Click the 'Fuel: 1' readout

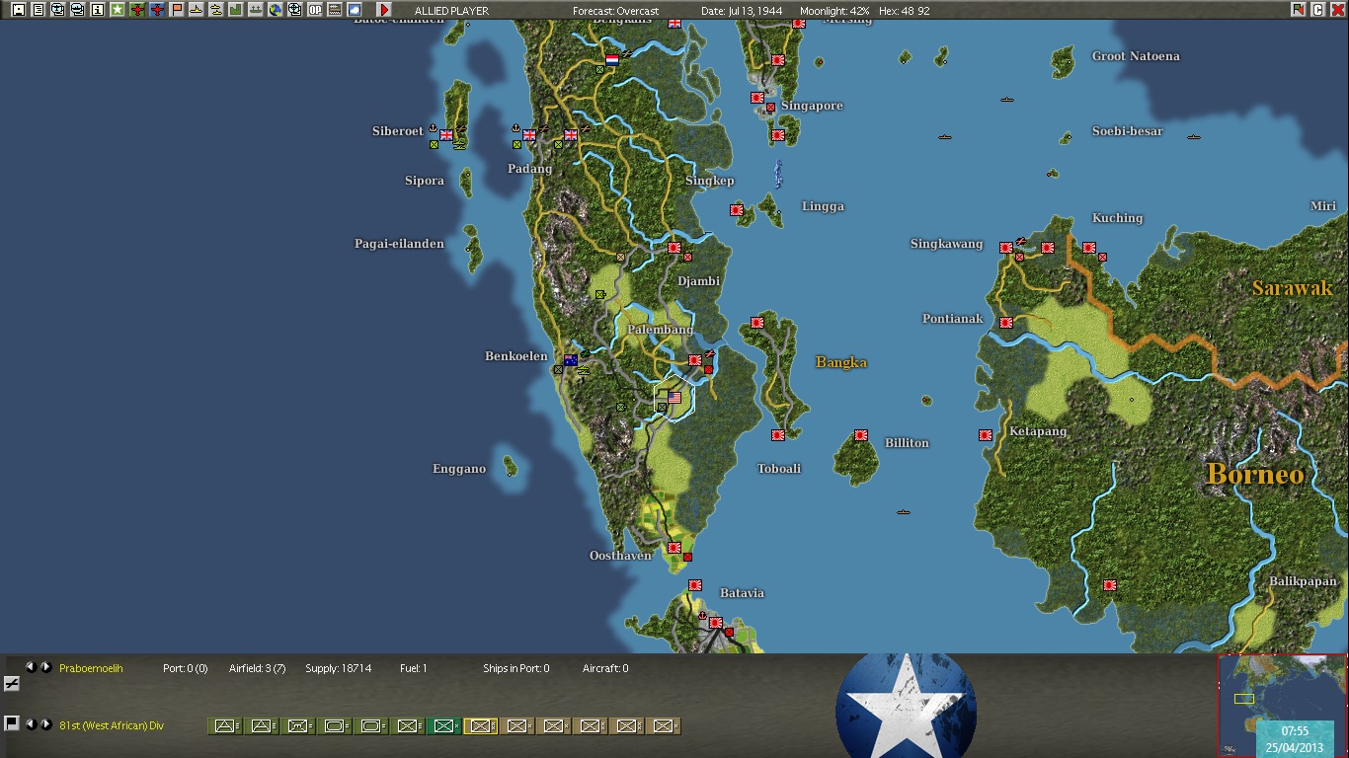coord(414,668)
